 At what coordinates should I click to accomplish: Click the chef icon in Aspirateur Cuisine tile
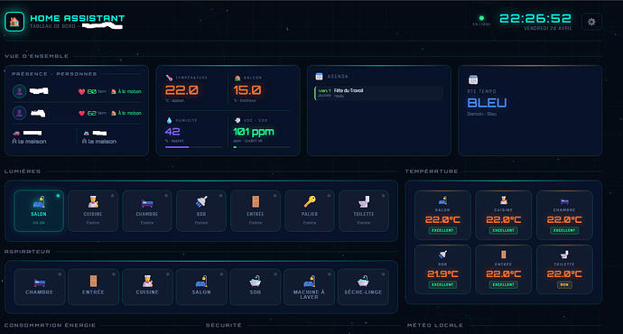(x=147, y=281)
